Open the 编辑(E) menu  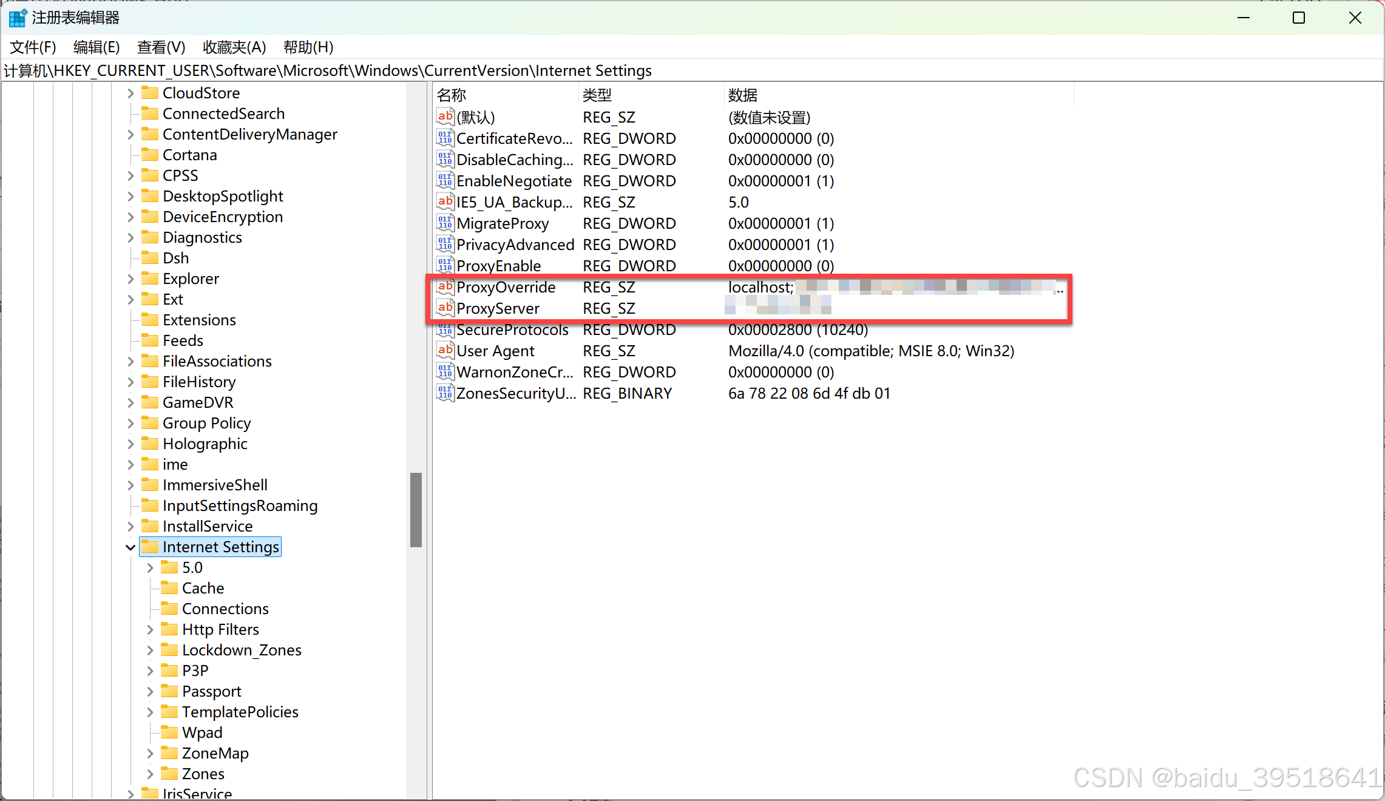coord(97,47)
